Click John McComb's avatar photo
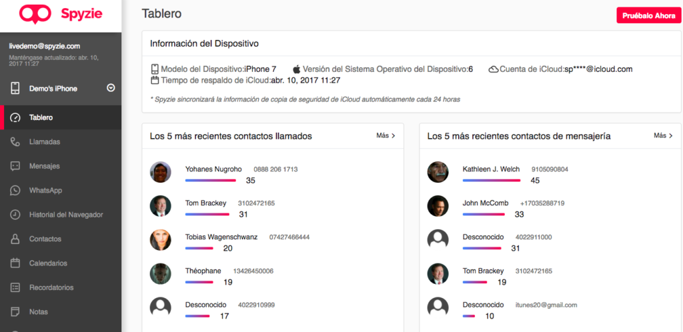This screenshot has width=683, height=332. (438, 206)
